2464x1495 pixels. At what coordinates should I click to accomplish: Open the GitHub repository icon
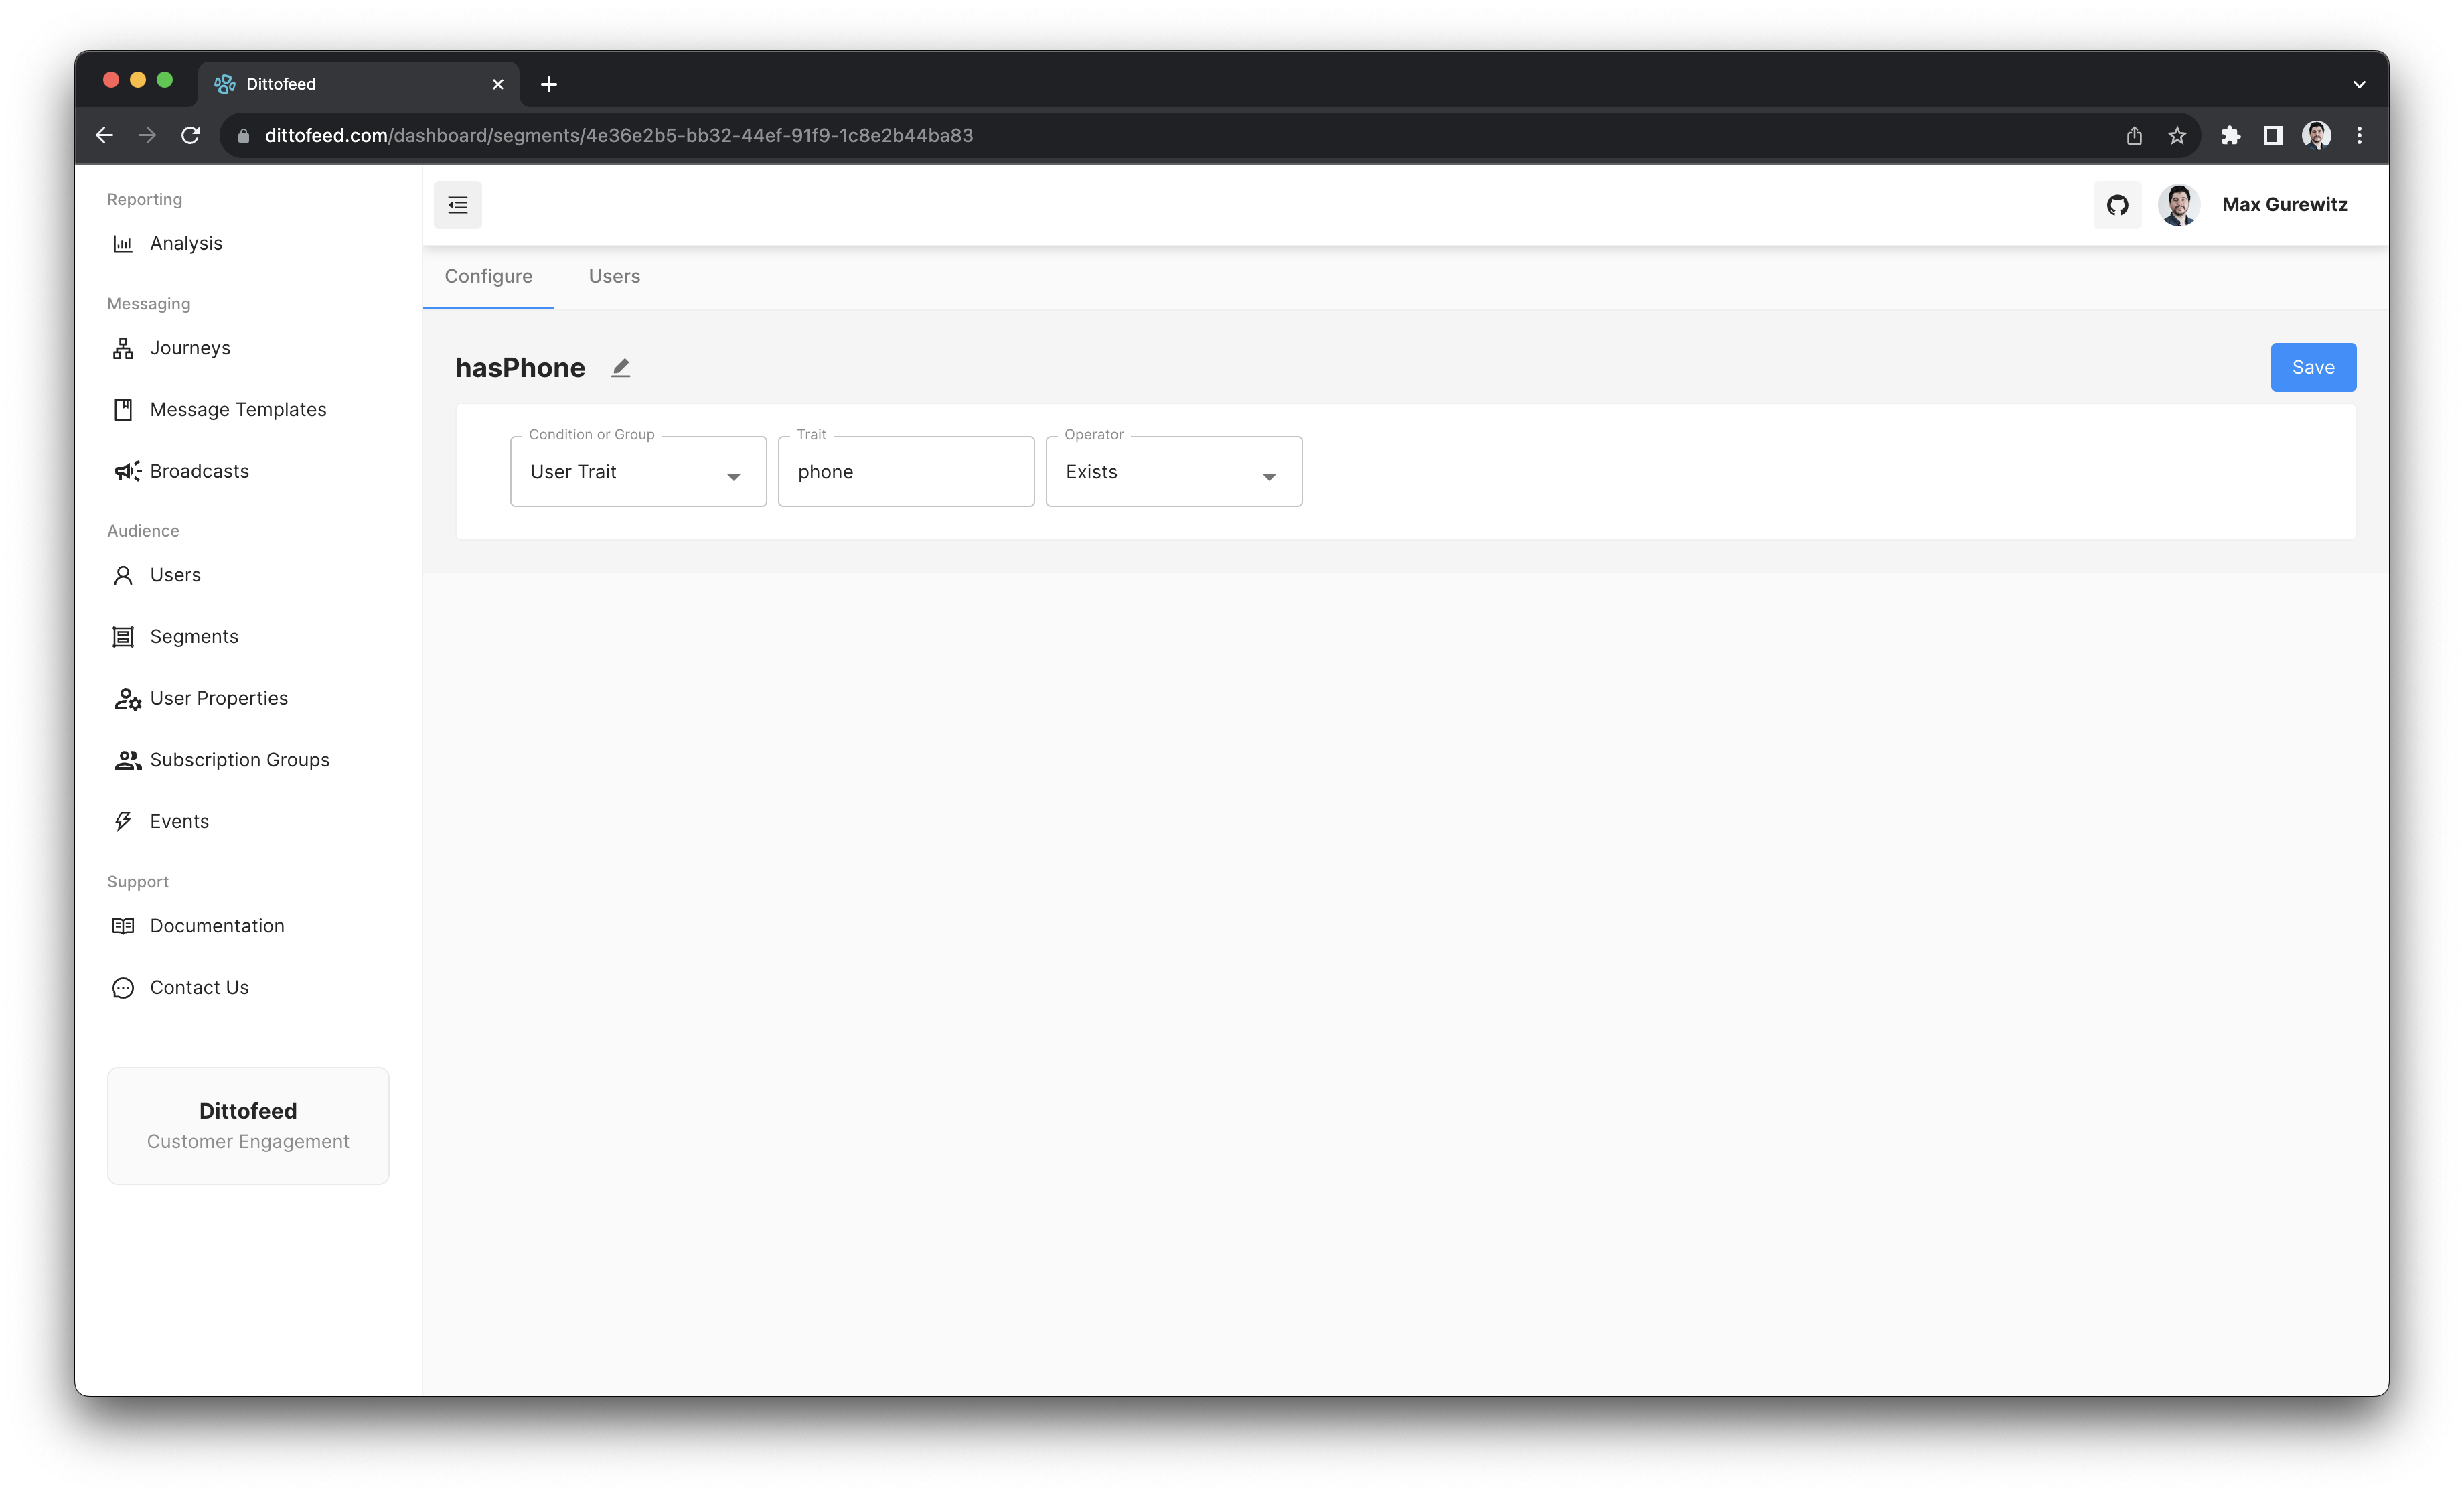pos(2117,205)
